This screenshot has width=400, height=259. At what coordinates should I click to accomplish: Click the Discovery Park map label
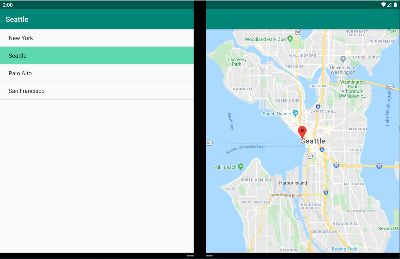tap(236, 62)
